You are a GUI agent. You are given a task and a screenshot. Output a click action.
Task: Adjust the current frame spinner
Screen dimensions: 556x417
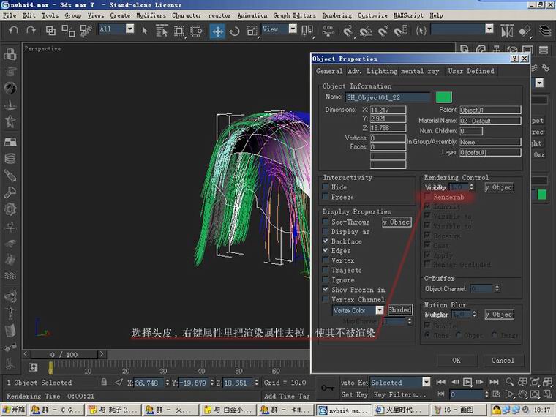pos(487,394)
